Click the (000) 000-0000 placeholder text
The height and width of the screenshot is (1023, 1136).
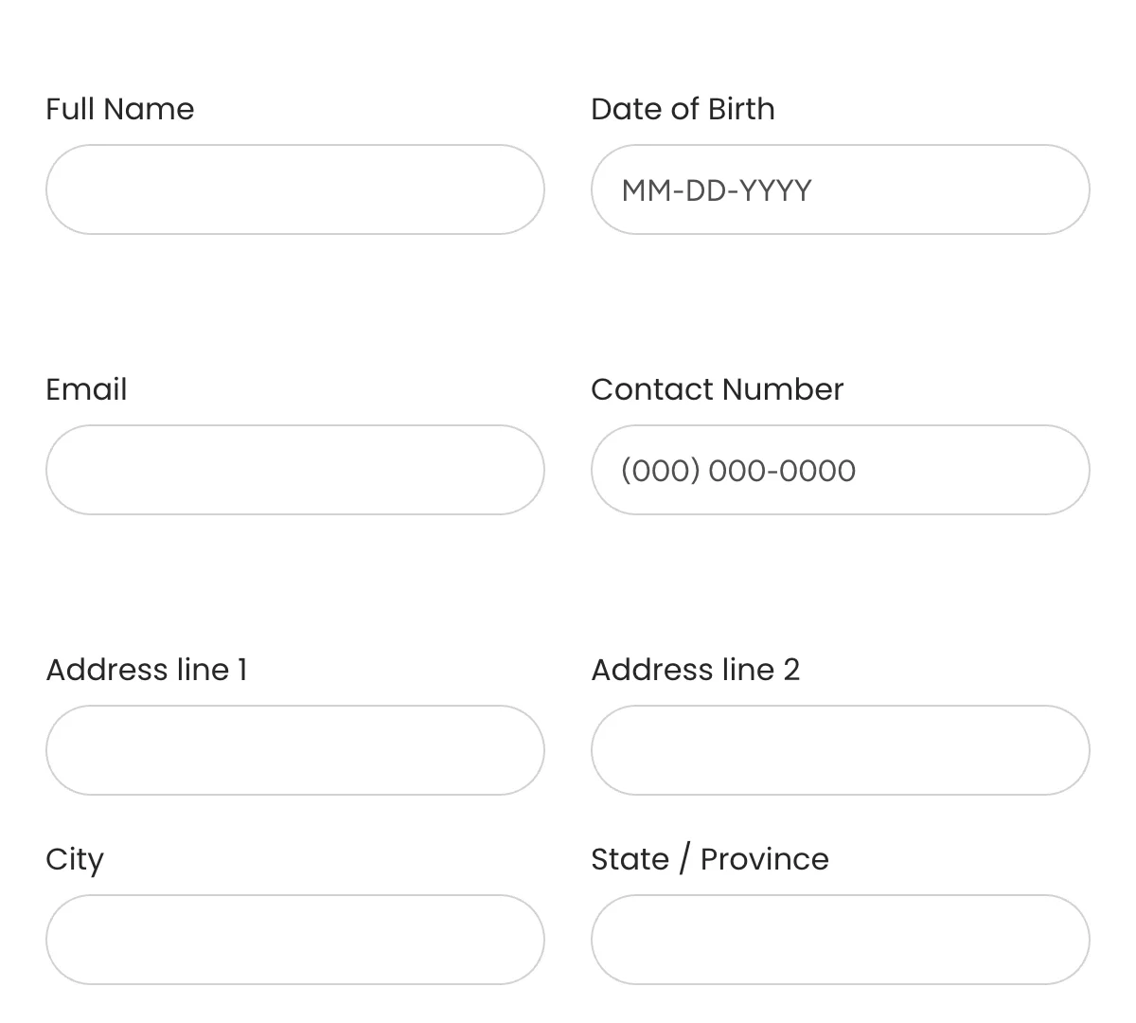tap(737, 470)
